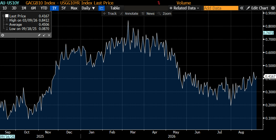Switch chart range to 6M

[x=33, y=8]
